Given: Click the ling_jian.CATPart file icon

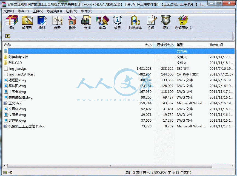Looking at the screenshot, I should pos(6,74).
